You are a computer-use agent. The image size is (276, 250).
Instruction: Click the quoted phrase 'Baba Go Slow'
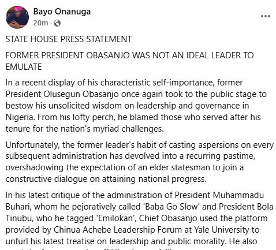[171, 207]
